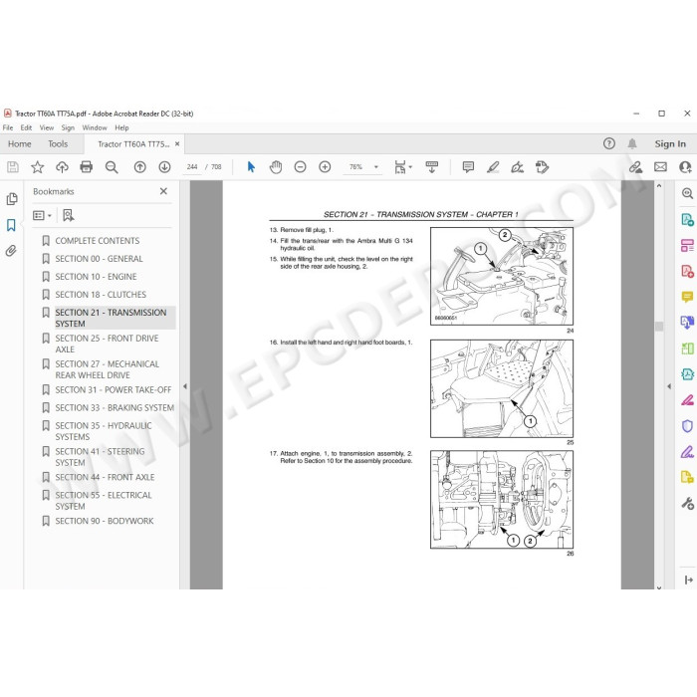Click the read mode icon

[431, 167]
